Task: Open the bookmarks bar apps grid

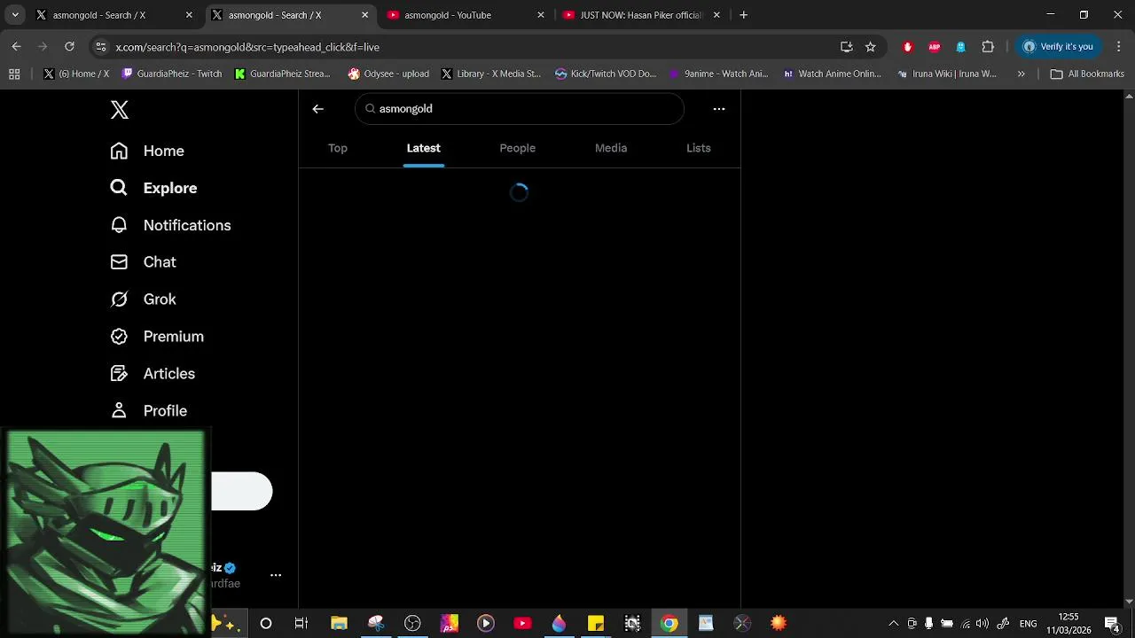Action: pyautogui.click(x=14, y=74)
